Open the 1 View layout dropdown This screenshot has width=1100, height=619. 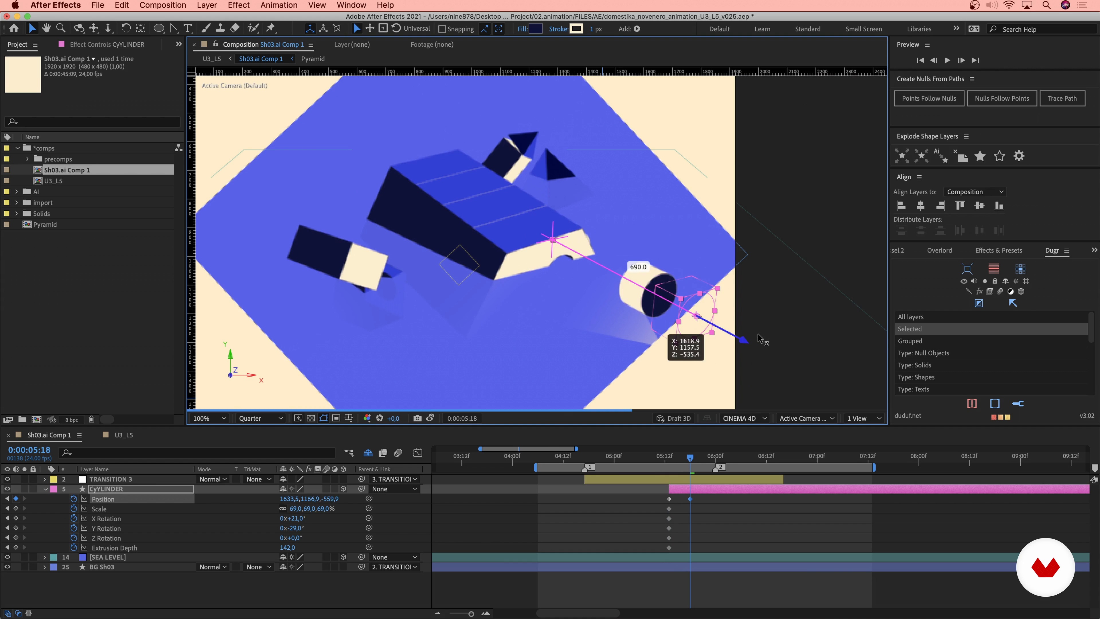tap(864, 418)
